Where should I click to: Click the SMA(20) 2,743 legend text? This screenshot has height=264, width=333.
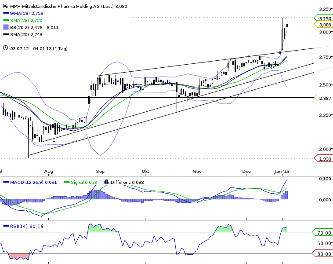coord(26,34)
